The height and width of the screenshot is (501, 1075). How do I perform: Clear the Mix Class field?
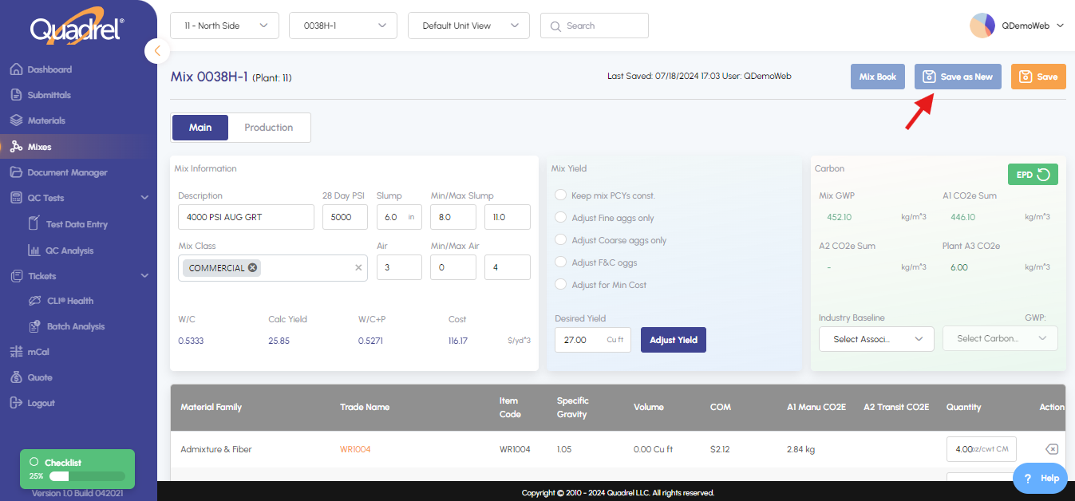coord(358,268)
